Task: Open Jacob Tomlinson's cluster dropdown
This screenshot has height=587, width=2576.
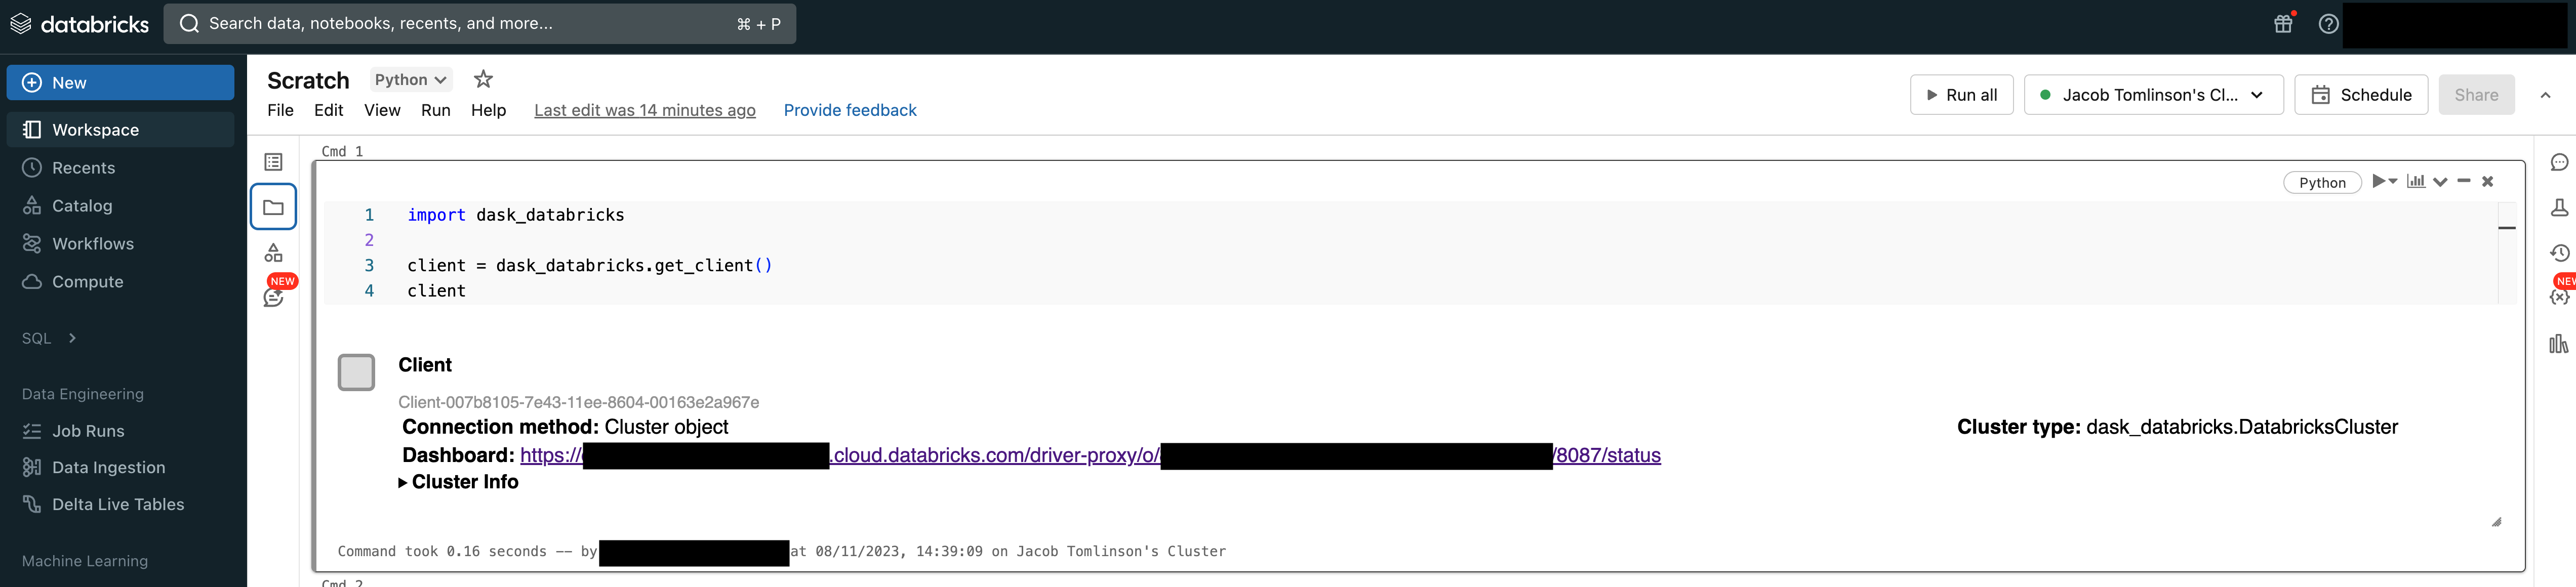Action: tap(2153, 95)
